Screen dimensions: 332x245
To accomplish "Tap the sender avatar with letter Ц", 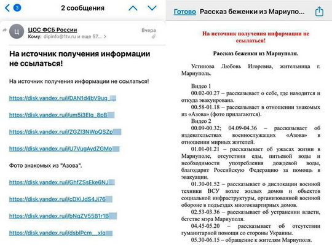I will 17,31.
